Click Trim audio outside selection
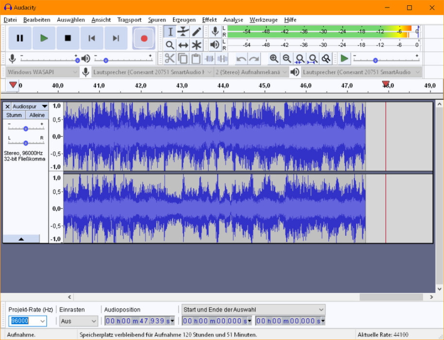 click(x=209, y=59)
